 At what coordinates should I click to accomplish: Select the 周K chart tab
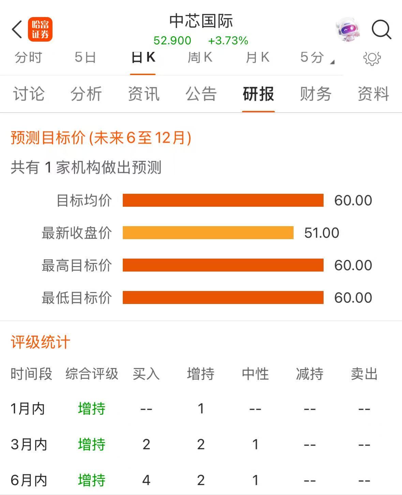(x=200, y=58)
